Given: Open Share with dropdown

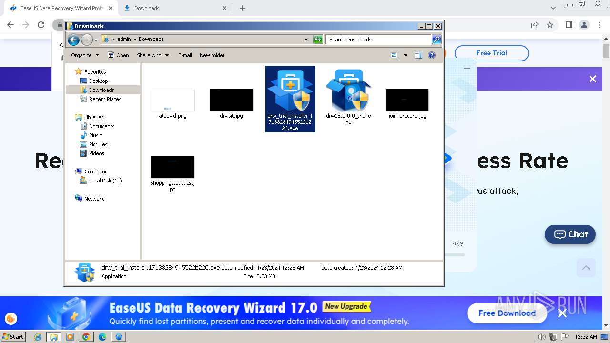Looking at the screenshot, I should pos(152,55).
